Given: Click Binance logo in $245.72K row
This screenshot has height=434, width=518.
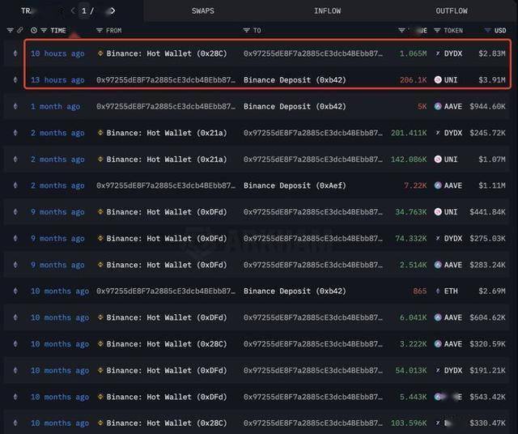Looking at the screenshot, I should tap(100, 133).
